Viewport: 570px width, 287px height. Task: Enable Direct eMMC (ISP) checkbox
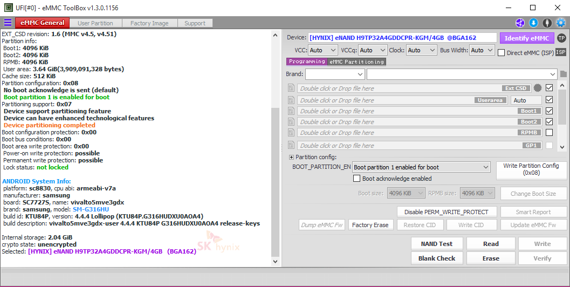coord(502,53)
